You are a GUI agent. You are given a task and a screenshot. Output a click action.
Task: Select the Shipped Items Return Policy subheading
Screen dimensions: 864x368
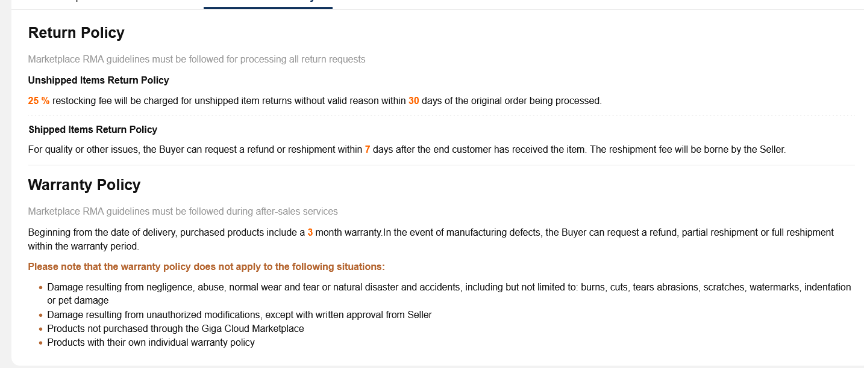[93, 130]
